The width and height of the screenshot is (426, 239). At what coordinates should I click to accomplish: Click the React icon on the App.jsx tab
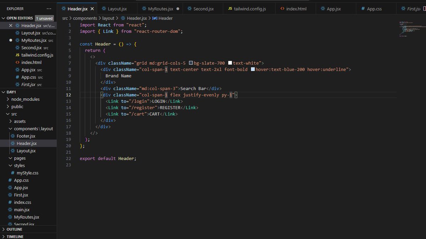click(x=323, y=9)
